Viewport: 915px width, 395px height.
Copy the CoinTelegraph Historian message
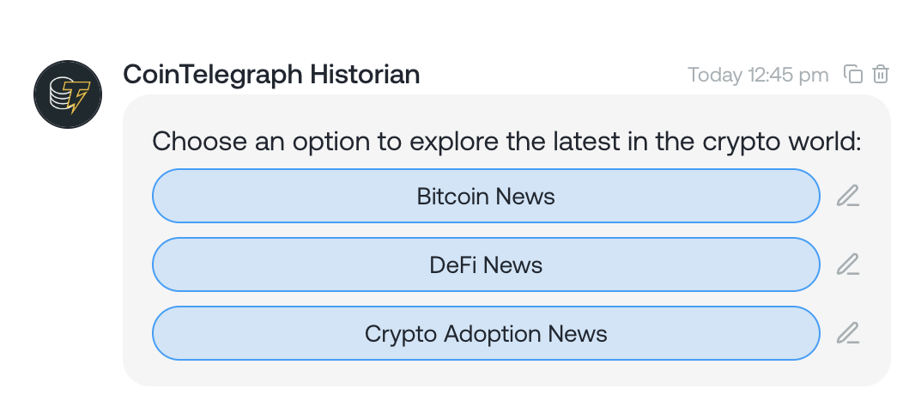[x=853, y=75]
